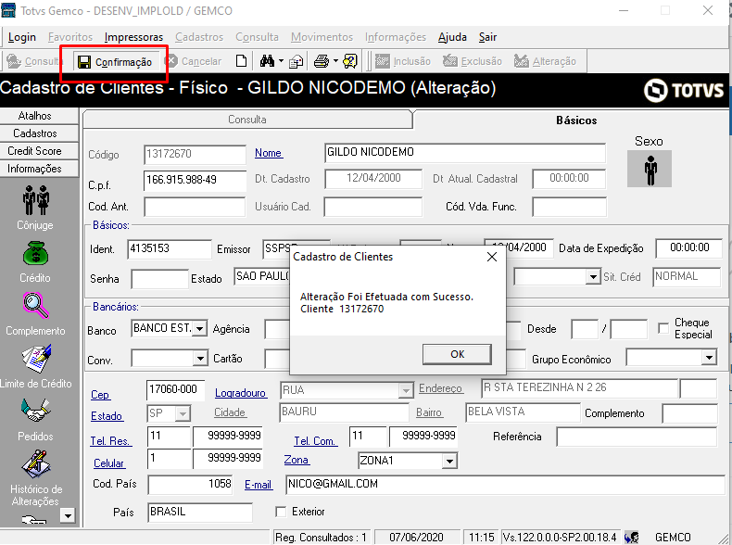The width and height of the screenshot is (732, 545).
Task: Open the Ajuda menu
Action: point(452,37)
